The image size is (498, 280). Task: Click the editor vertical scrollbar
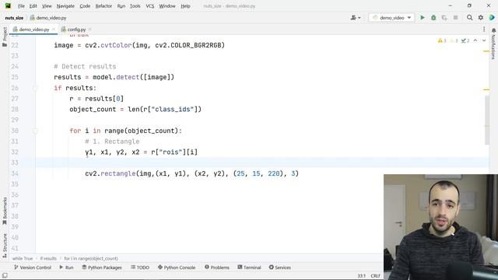click(x=487, y=120)
